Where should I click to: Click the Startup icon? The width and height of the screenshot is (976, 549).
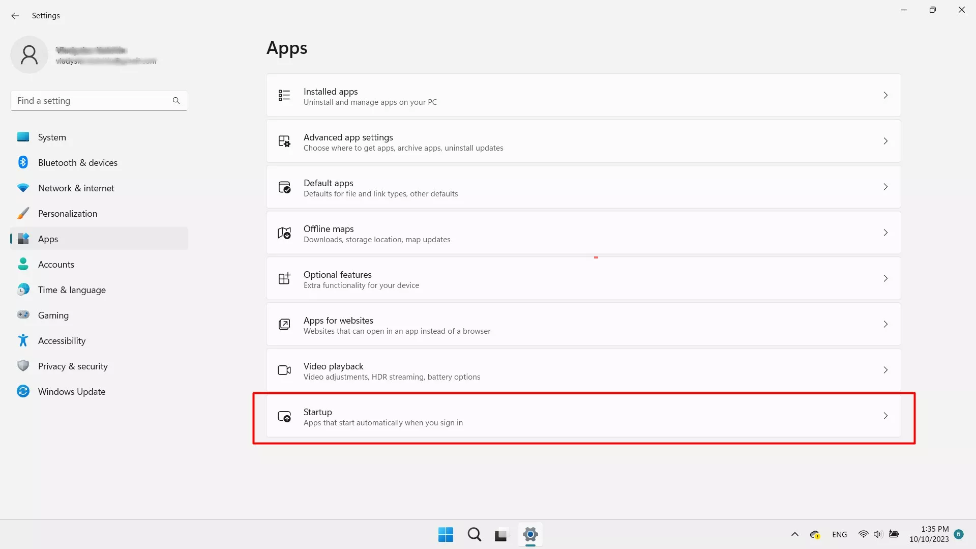click(x=284, y=416)
